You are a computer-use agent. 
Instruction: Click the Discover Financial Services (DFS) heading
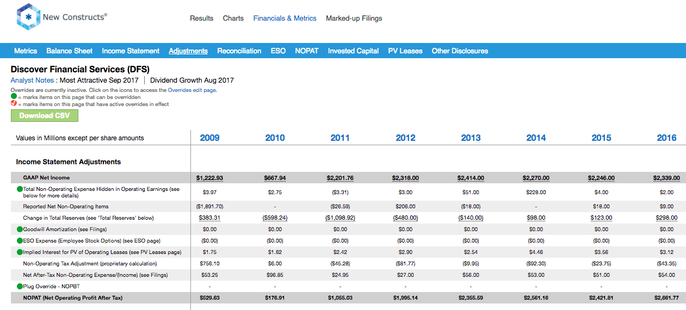(x=80, y=69)
